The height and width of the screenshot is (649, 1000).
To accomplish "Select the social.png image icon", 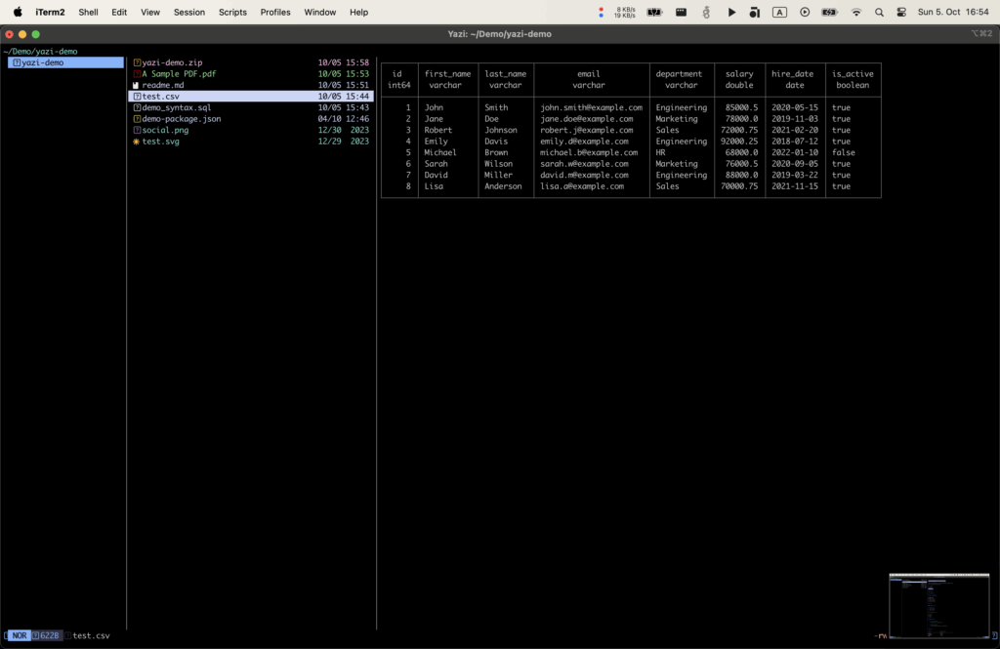I will click(x=137, y=130).
